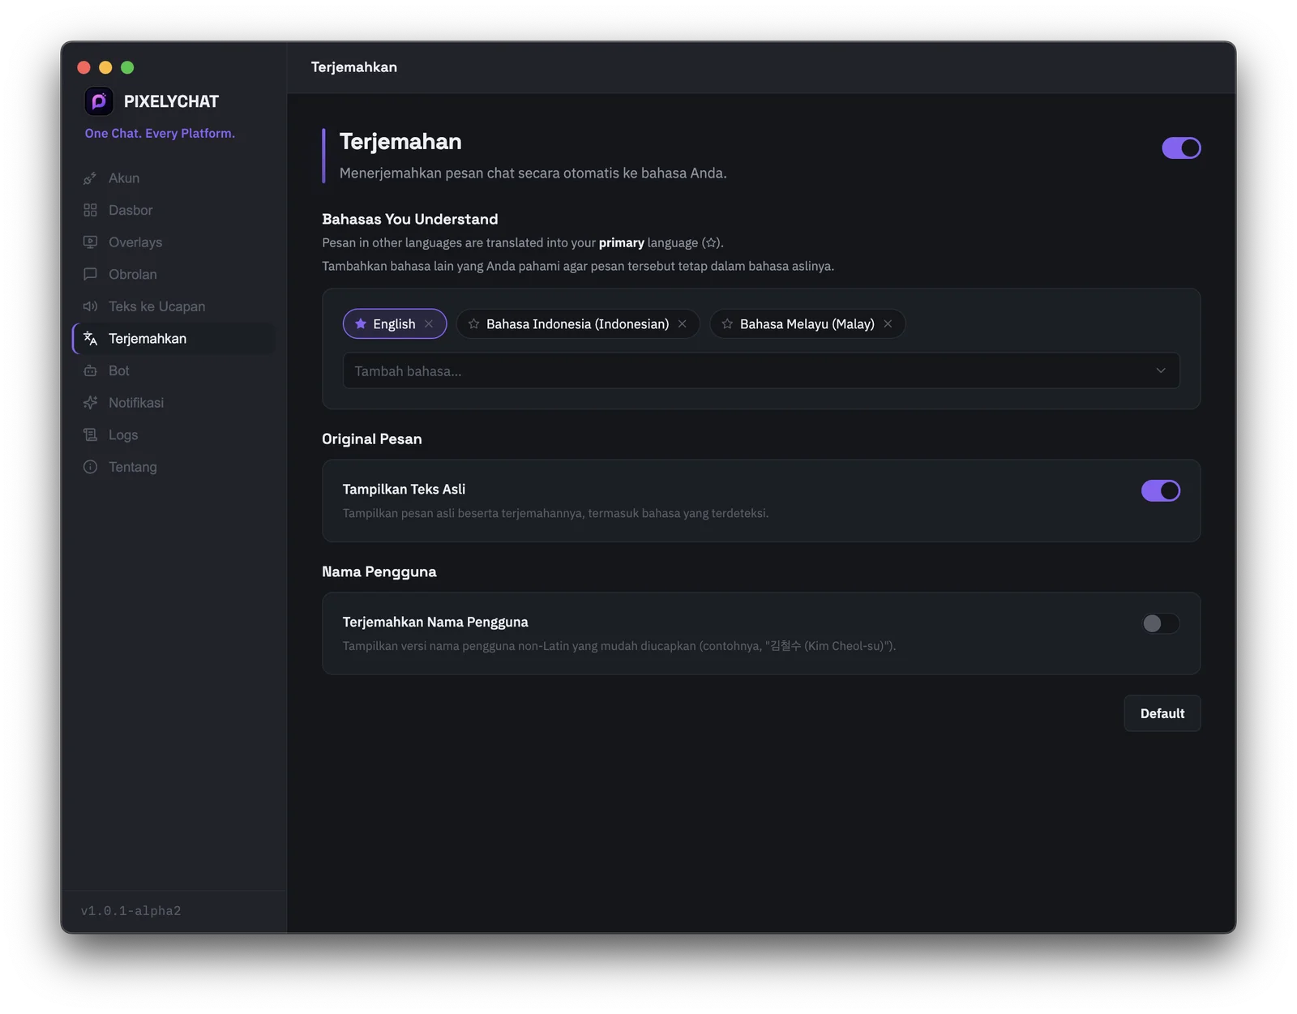This screenshot has width=1297, height=1014.
Task: Open Teks ke Ucapan settings
Action: click(x=173, y=306)
